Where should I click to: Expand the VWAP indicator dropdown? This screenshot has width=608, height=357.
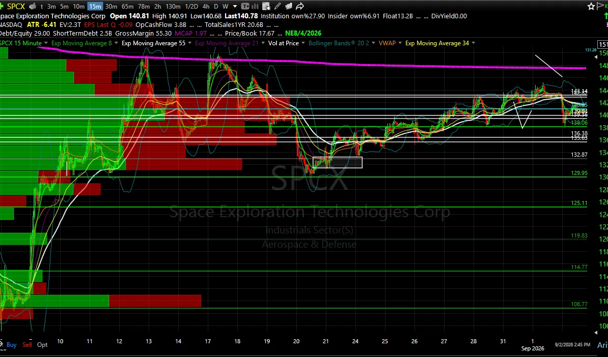click(400, 43)
